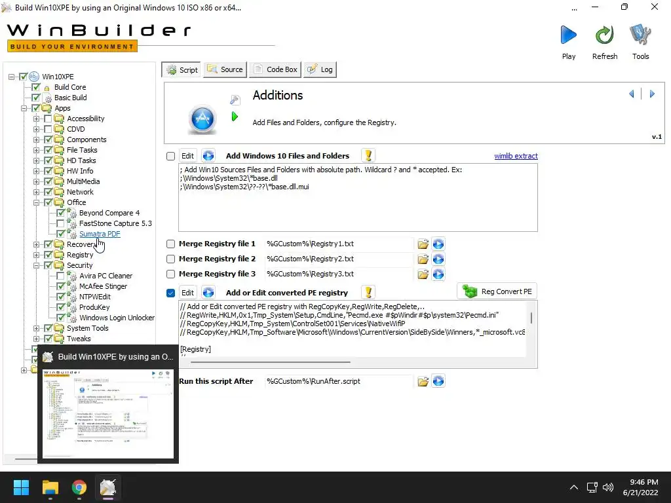This screenshot has width=671, height=503.
Task: Browse folder for Merge Registry file 3
Action: click(x=423, y=274)
